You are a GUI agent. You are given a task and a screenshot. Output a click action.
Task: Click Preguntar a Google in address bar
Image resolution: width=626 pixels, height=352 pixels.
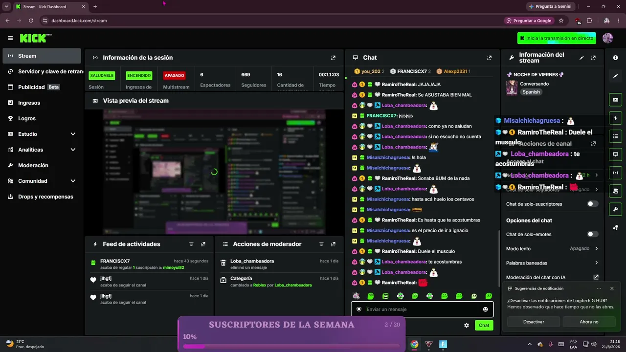(528, 21)
